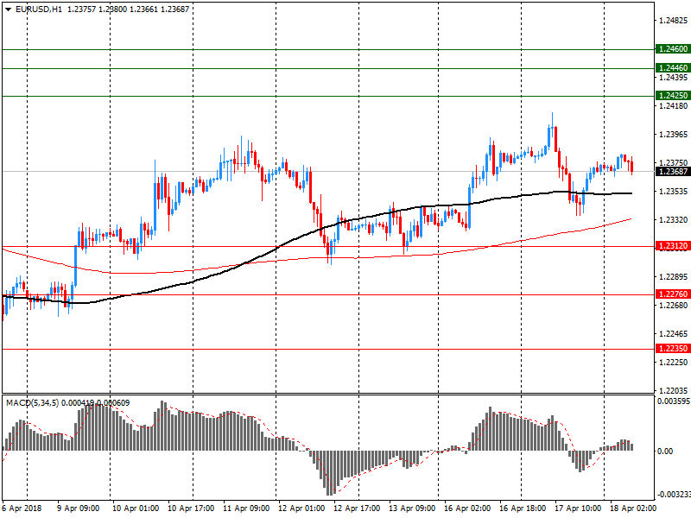Image resolution: width=691 pixels, height=518 pixels.
Task: Select the 12 Apr 17:00 time label
Action: 357,509
